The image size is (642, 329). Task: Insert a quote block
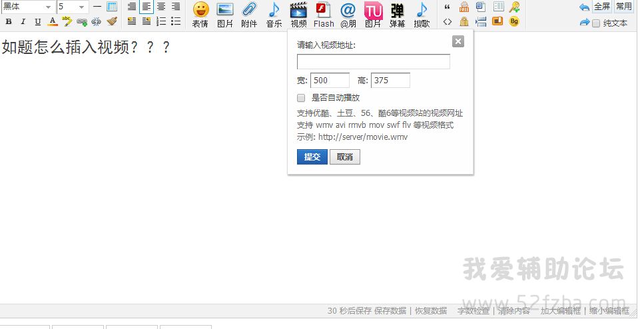point(448,7)
